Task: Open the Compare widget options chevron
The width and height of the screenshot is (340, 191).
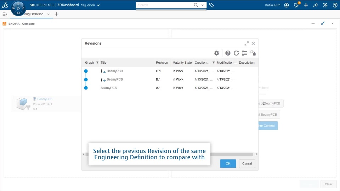Action: (x=333, y=23)
